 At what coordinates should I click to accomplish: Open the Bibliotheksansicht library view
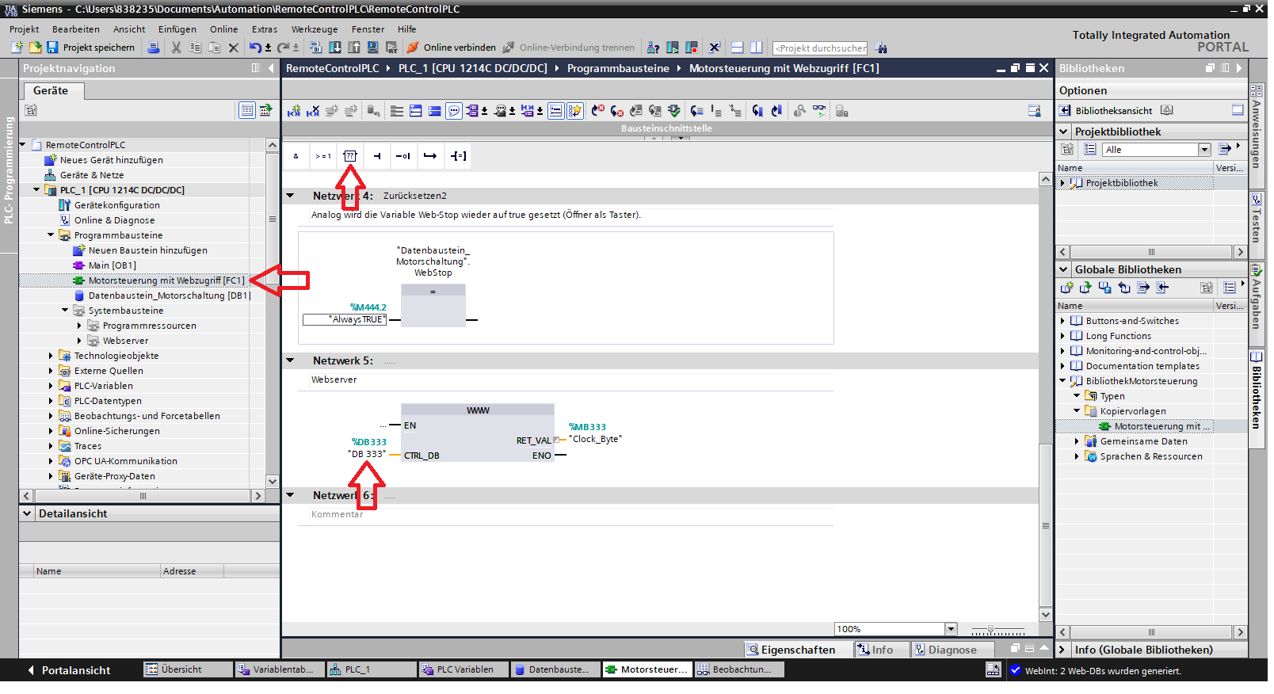tap(1106, 111)
